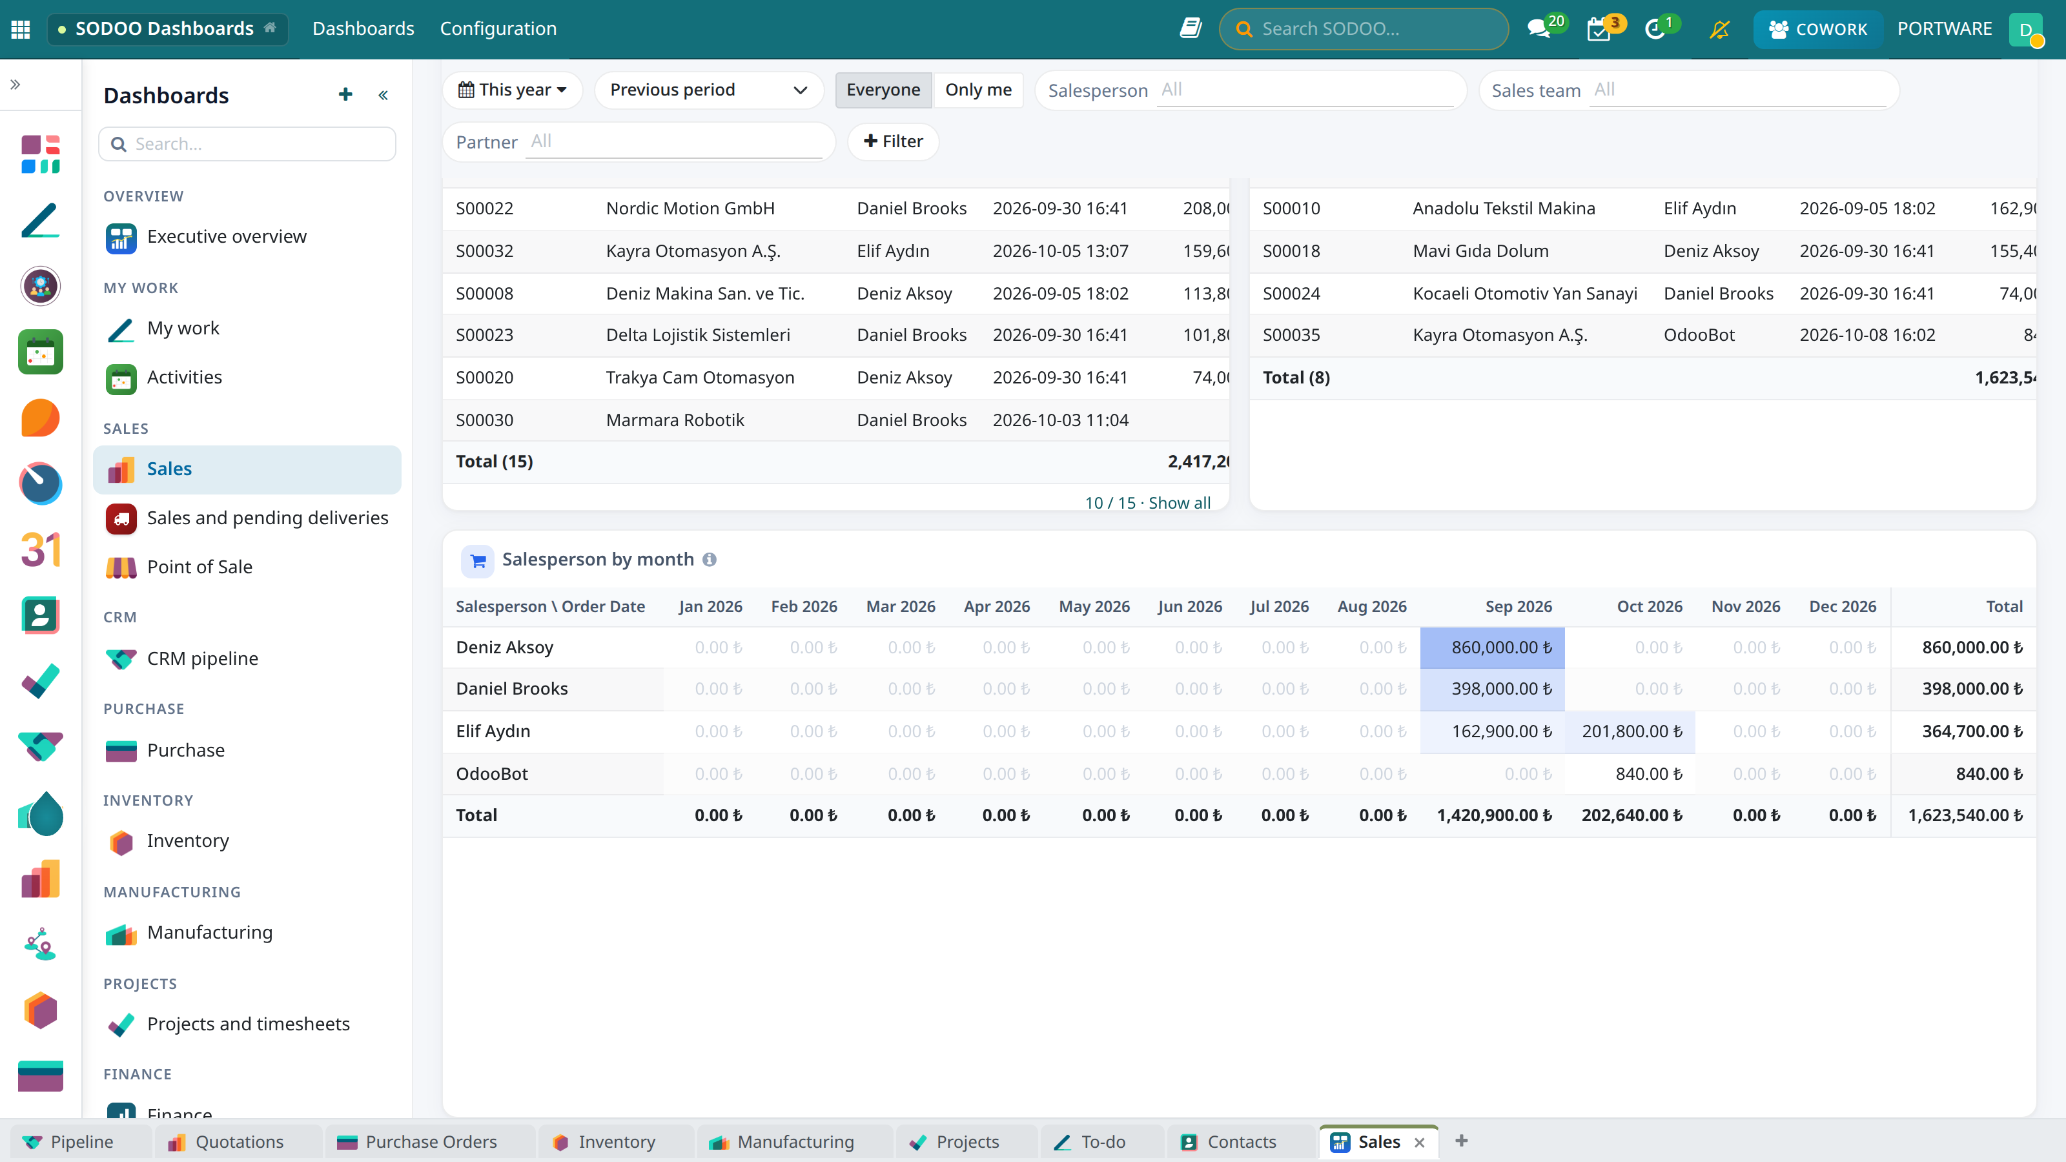
Task: Open order S00022 Nordic Motion GmbH row
Action: 835,209
